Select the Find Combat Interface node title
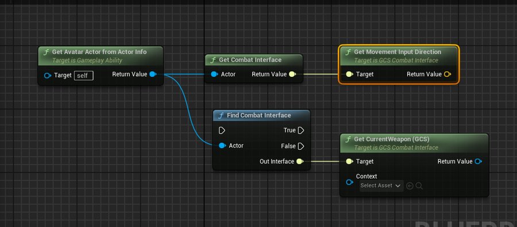 pyautogui.click(x=259, y=115)
